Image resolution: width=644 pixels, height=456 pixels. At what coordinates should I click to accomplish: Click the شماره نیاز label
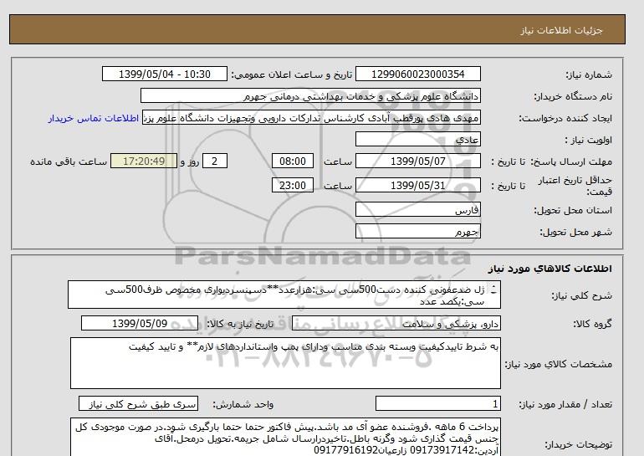tap(589, 74)
